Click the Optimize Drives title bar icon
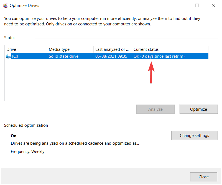Viewport: 222px width, 185px height. (x=5, y=6)
